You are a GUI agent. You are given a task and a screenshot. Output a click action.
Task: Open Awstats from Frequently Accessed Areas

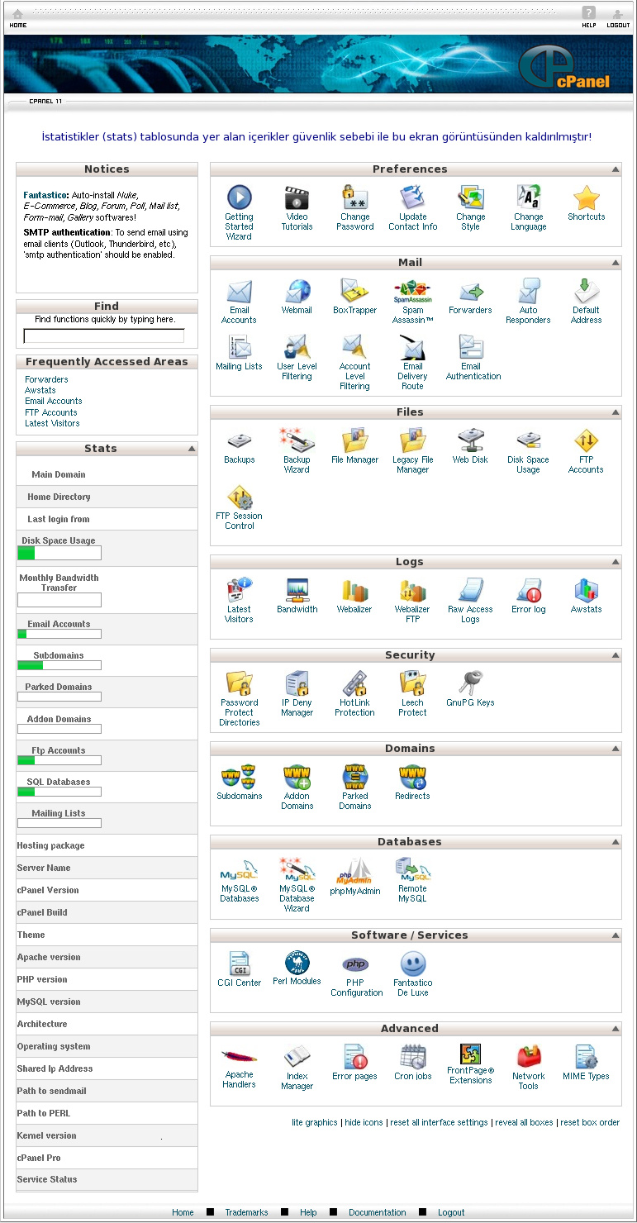click(40, 390)
